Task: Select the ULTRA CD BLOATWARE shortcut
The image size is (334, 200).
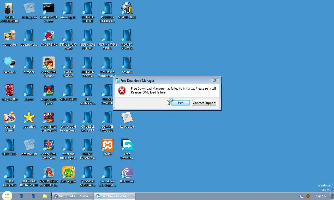Action: coord(29,176)
